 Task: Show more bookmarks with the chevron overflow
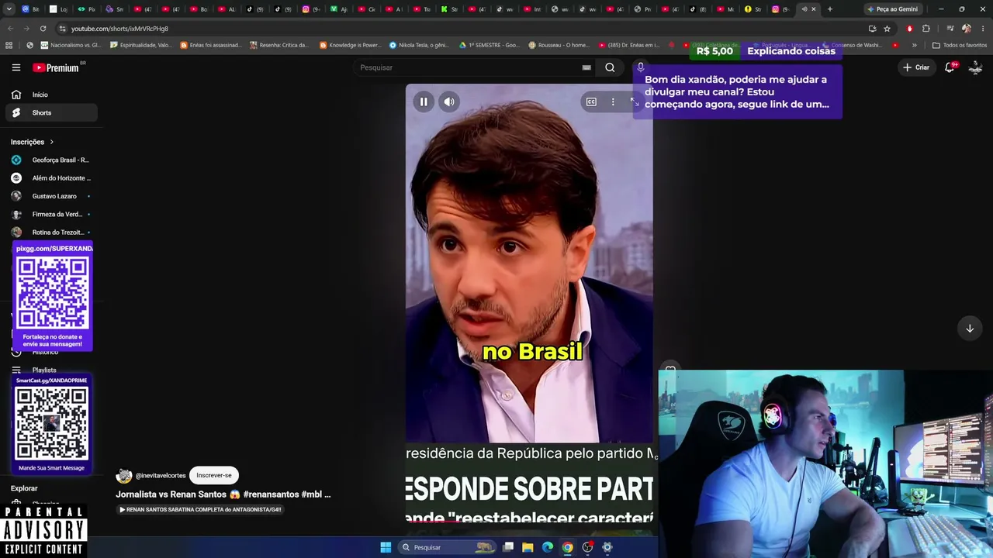tap(914, 45)
